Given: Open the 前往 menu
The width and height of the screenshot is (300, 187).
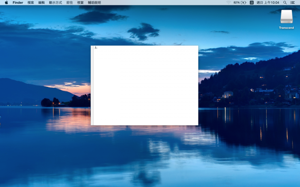Looking at the screenshot, I should [x=70, y=2].
